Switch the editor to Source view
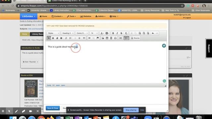This screenshot has height=119, width=212. (x=135, y=38)
